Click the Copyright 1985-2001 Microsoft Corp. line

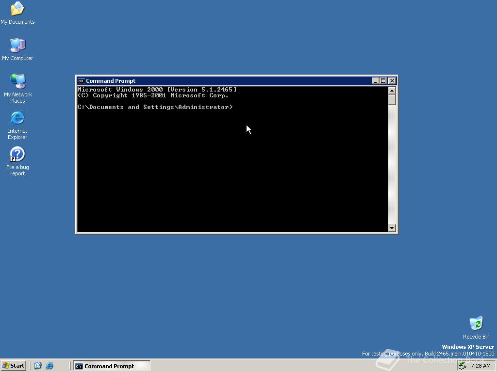pyautogui.click(x=153, y=95)
